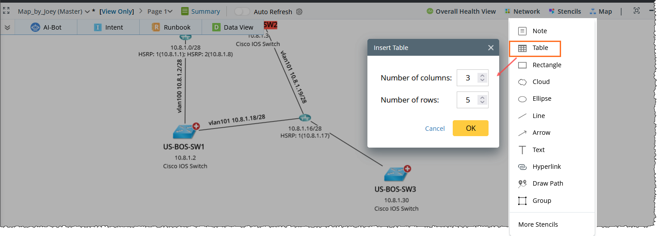The width and height of the screenshot is (657, 236).
Task: Click the focus frame icon in toolbar
Action: (637, 11)
